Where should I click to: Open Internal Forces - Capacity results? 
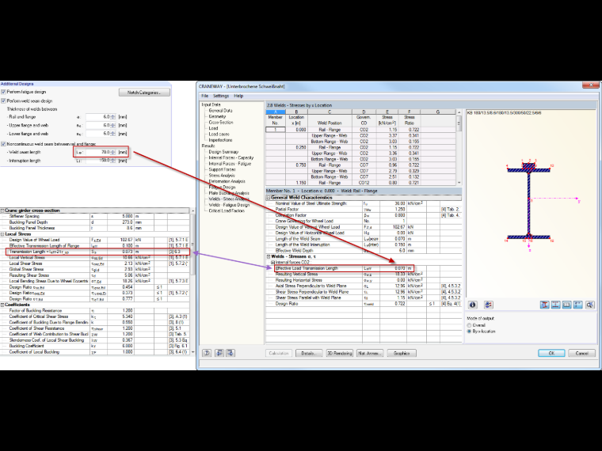pyautogui.click(x=231, y=157)
